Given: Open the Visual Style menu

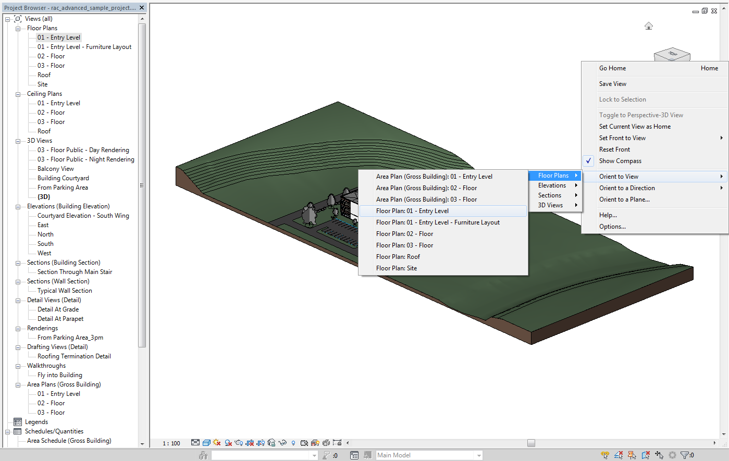Looking at the screenshot, I should tap(206, 442).
